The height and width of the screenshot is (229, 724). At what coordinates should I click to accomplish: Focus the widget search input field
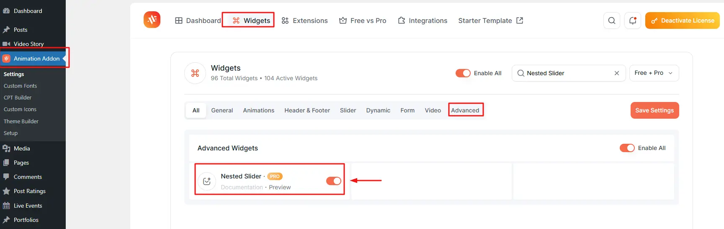[x=569, y=73]
